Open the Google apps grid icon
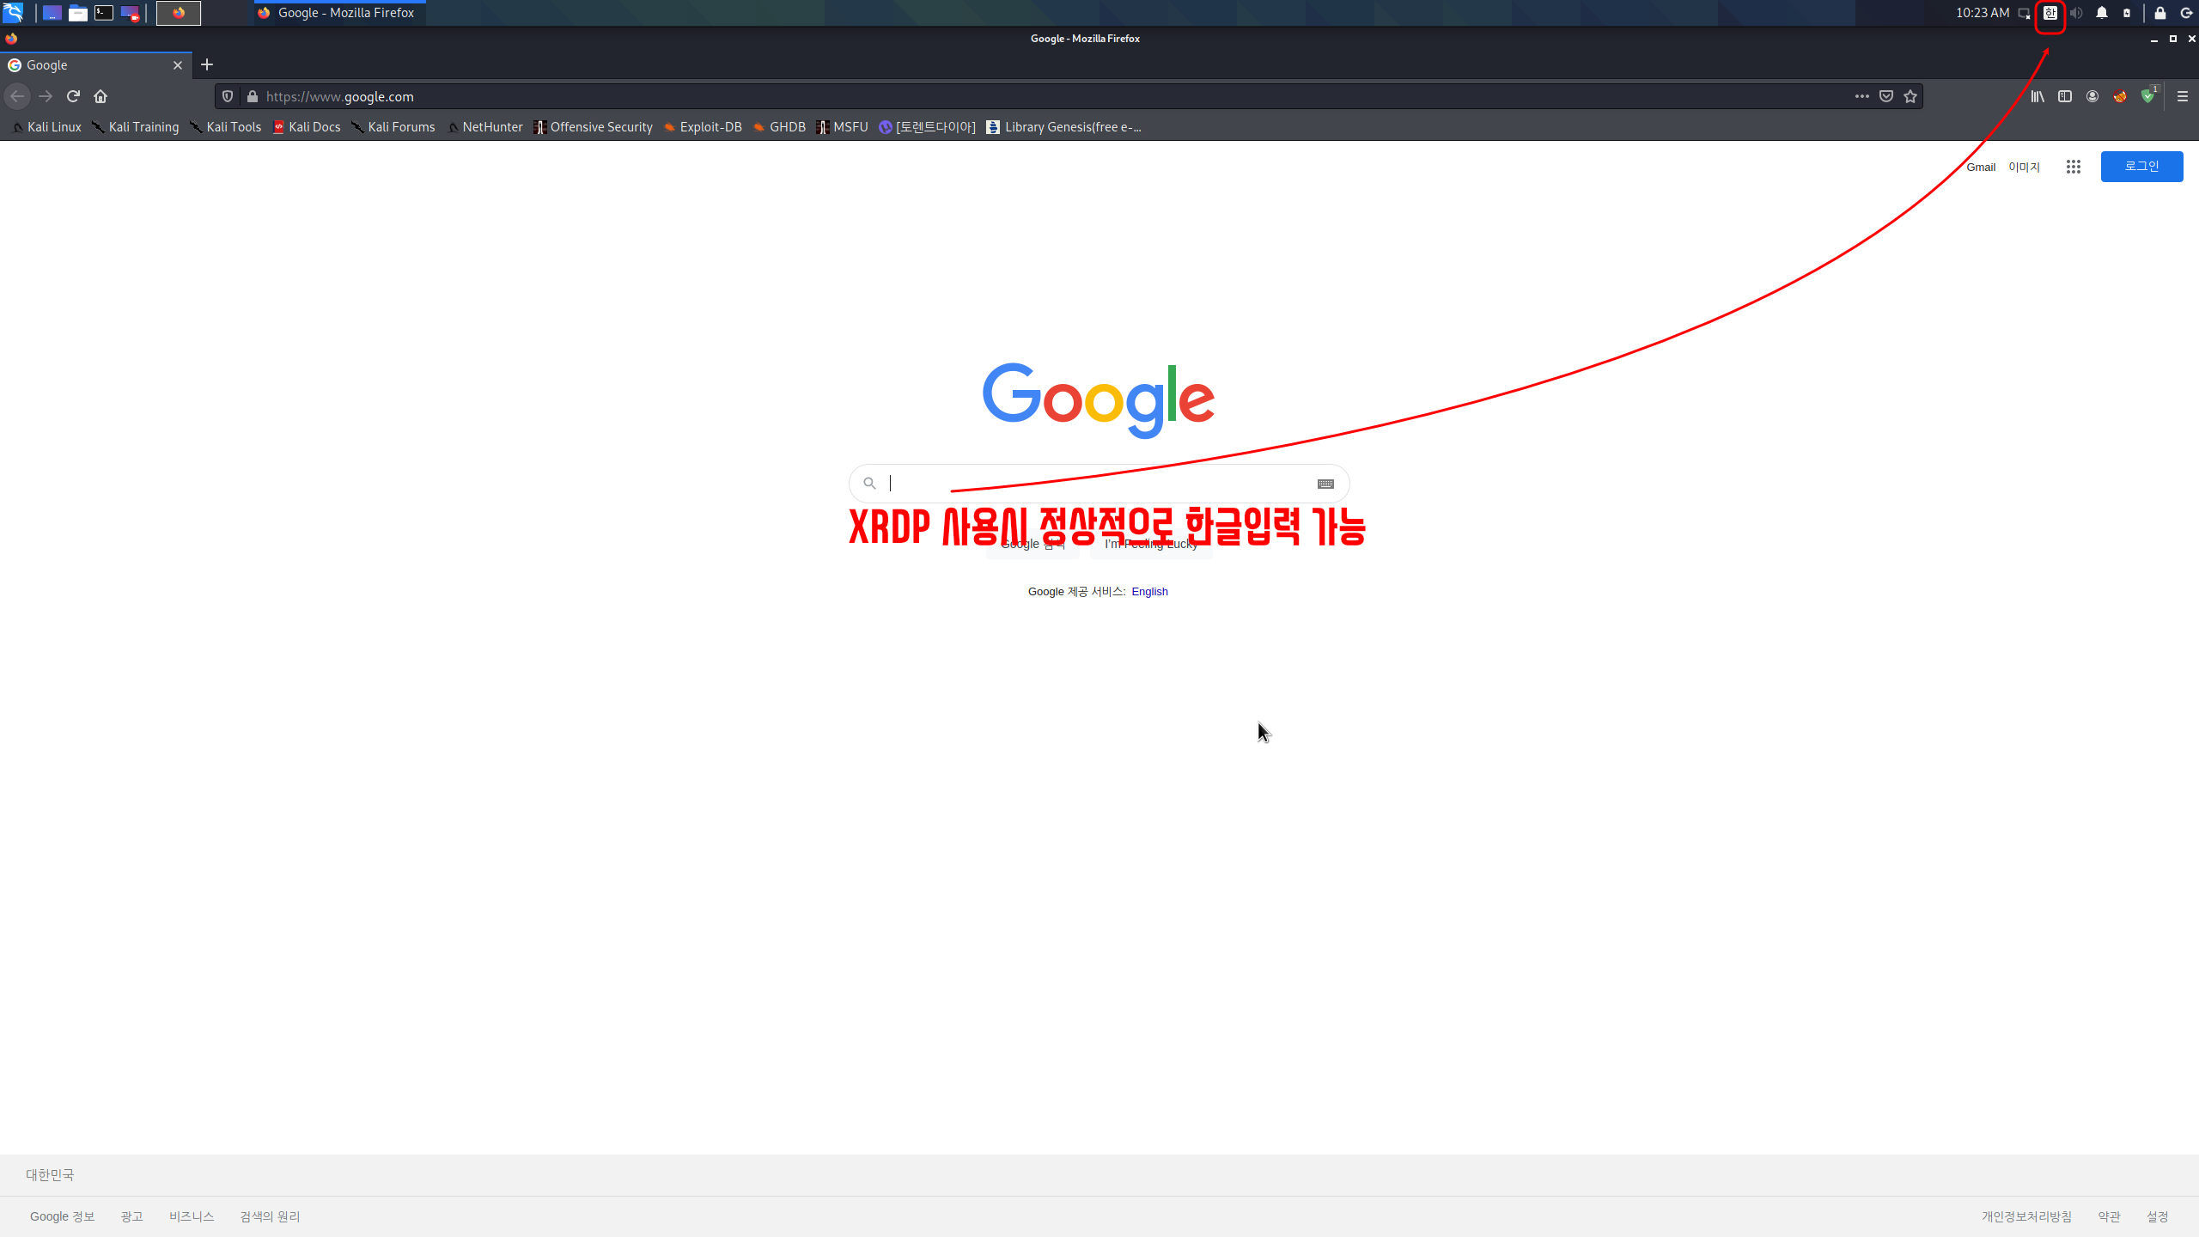The image size is (2199, 1237). pos(2074,167)
